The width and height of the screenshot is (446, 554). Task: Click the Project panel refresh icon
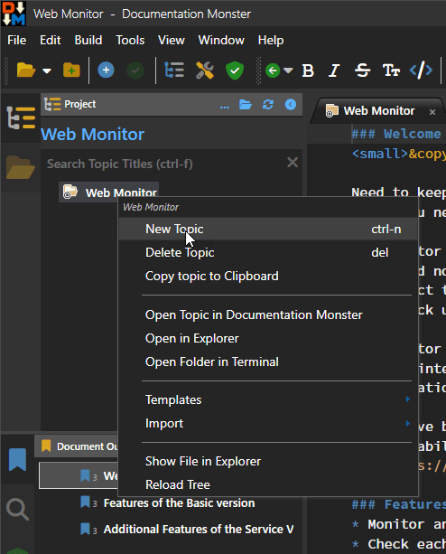coord(268,105)
